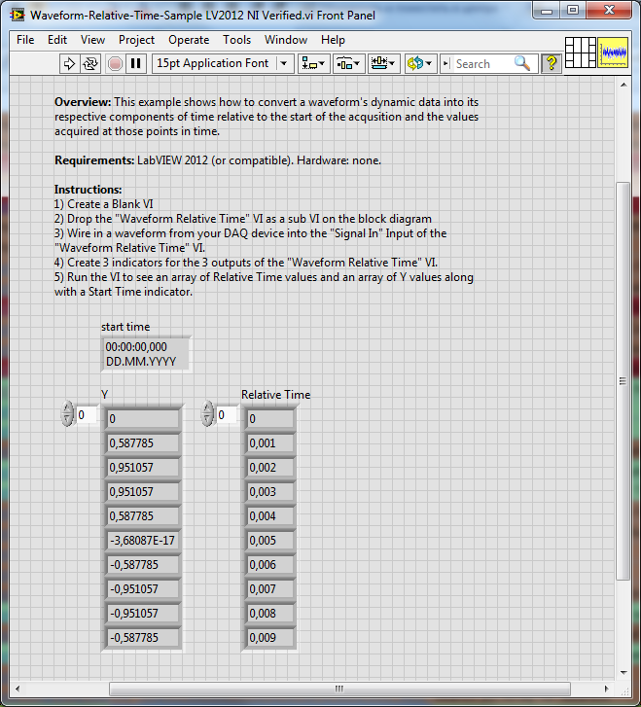Click Relative Time value 0,007
641x707 pixels.
(x=269, y=589)
